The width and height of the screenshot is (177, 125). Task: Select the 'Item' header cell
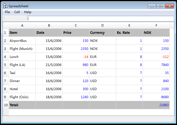coord(22,33)
